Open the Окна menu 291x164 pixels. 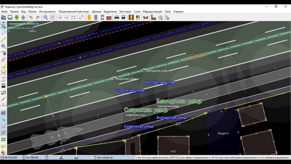tap(167, 11)
